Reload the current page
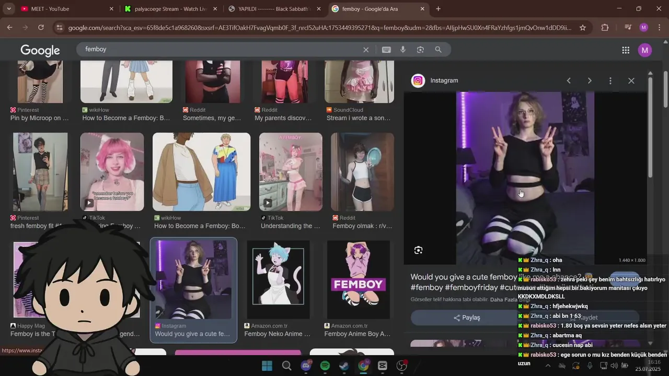Viewport: 669px width, 376px height. [x=41, y=28]
